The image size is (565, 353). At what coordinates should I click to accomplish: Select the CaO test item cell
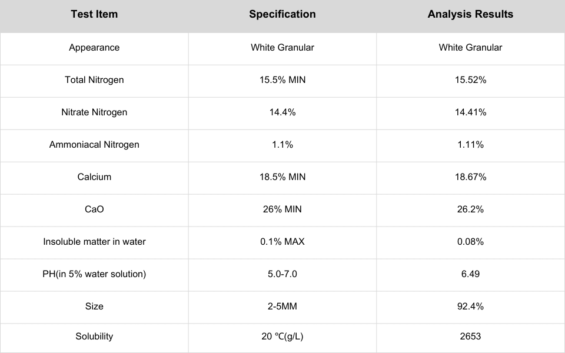click(x=94, y=209)
